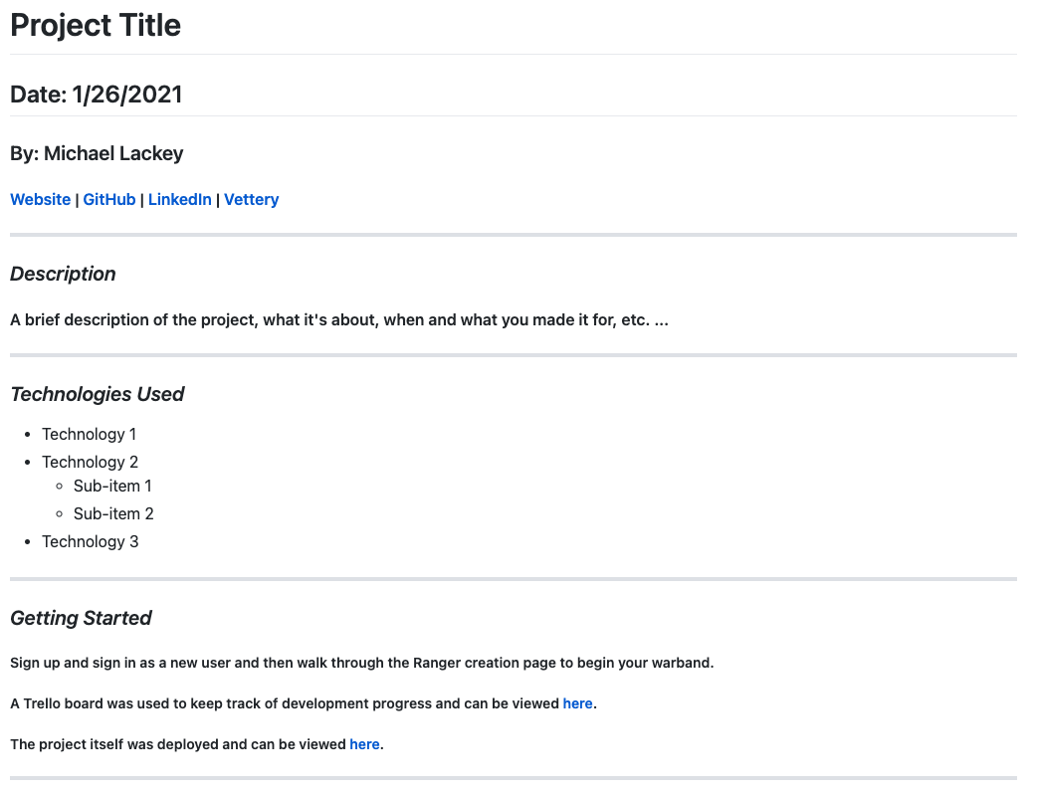Click the Technology 2 list item
1037x793 pixels.
90,462
